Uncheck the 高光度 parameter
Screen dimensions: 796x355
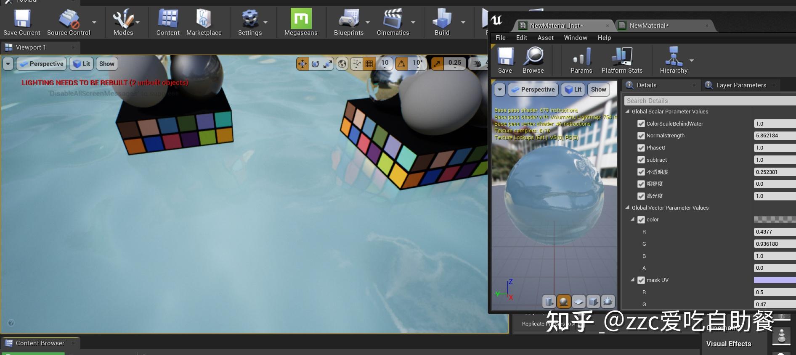[641, 196]
